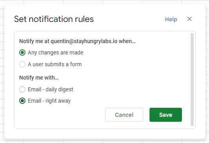Screen dimensions: 209x143
Task: Click the 'Notify me at quentin@stayhungrylabs.io when...' heading
Action: coord(77,41)
